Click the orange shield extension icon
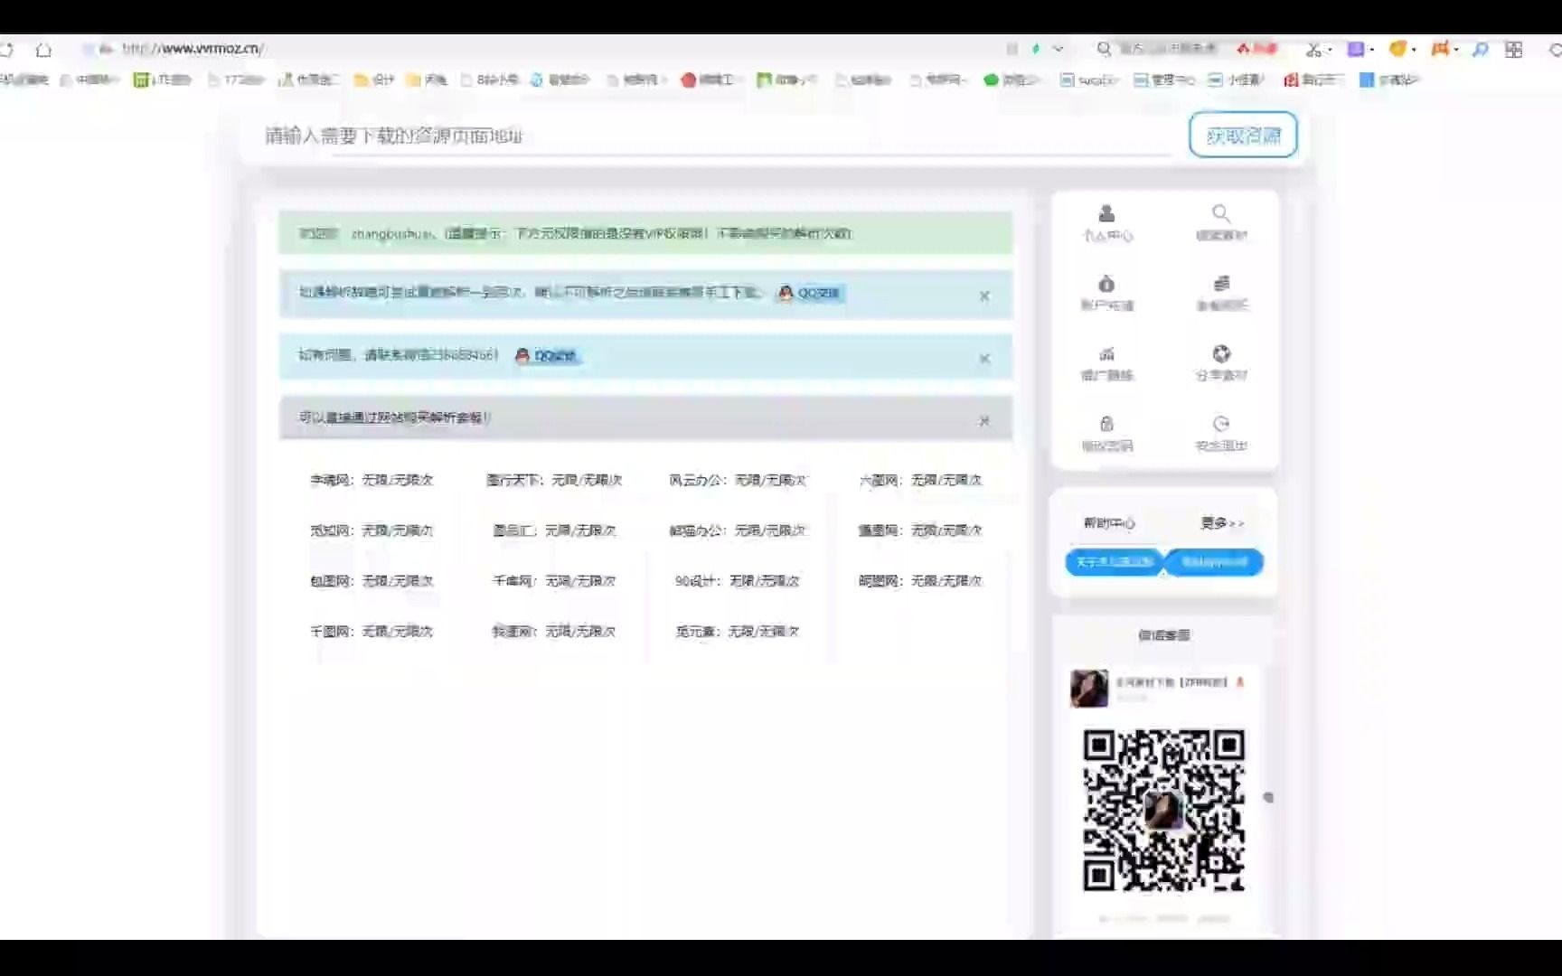 (1397, 49)
